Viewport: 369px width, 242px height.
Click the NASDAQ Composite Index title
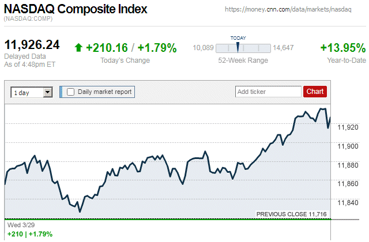[76, 9]
